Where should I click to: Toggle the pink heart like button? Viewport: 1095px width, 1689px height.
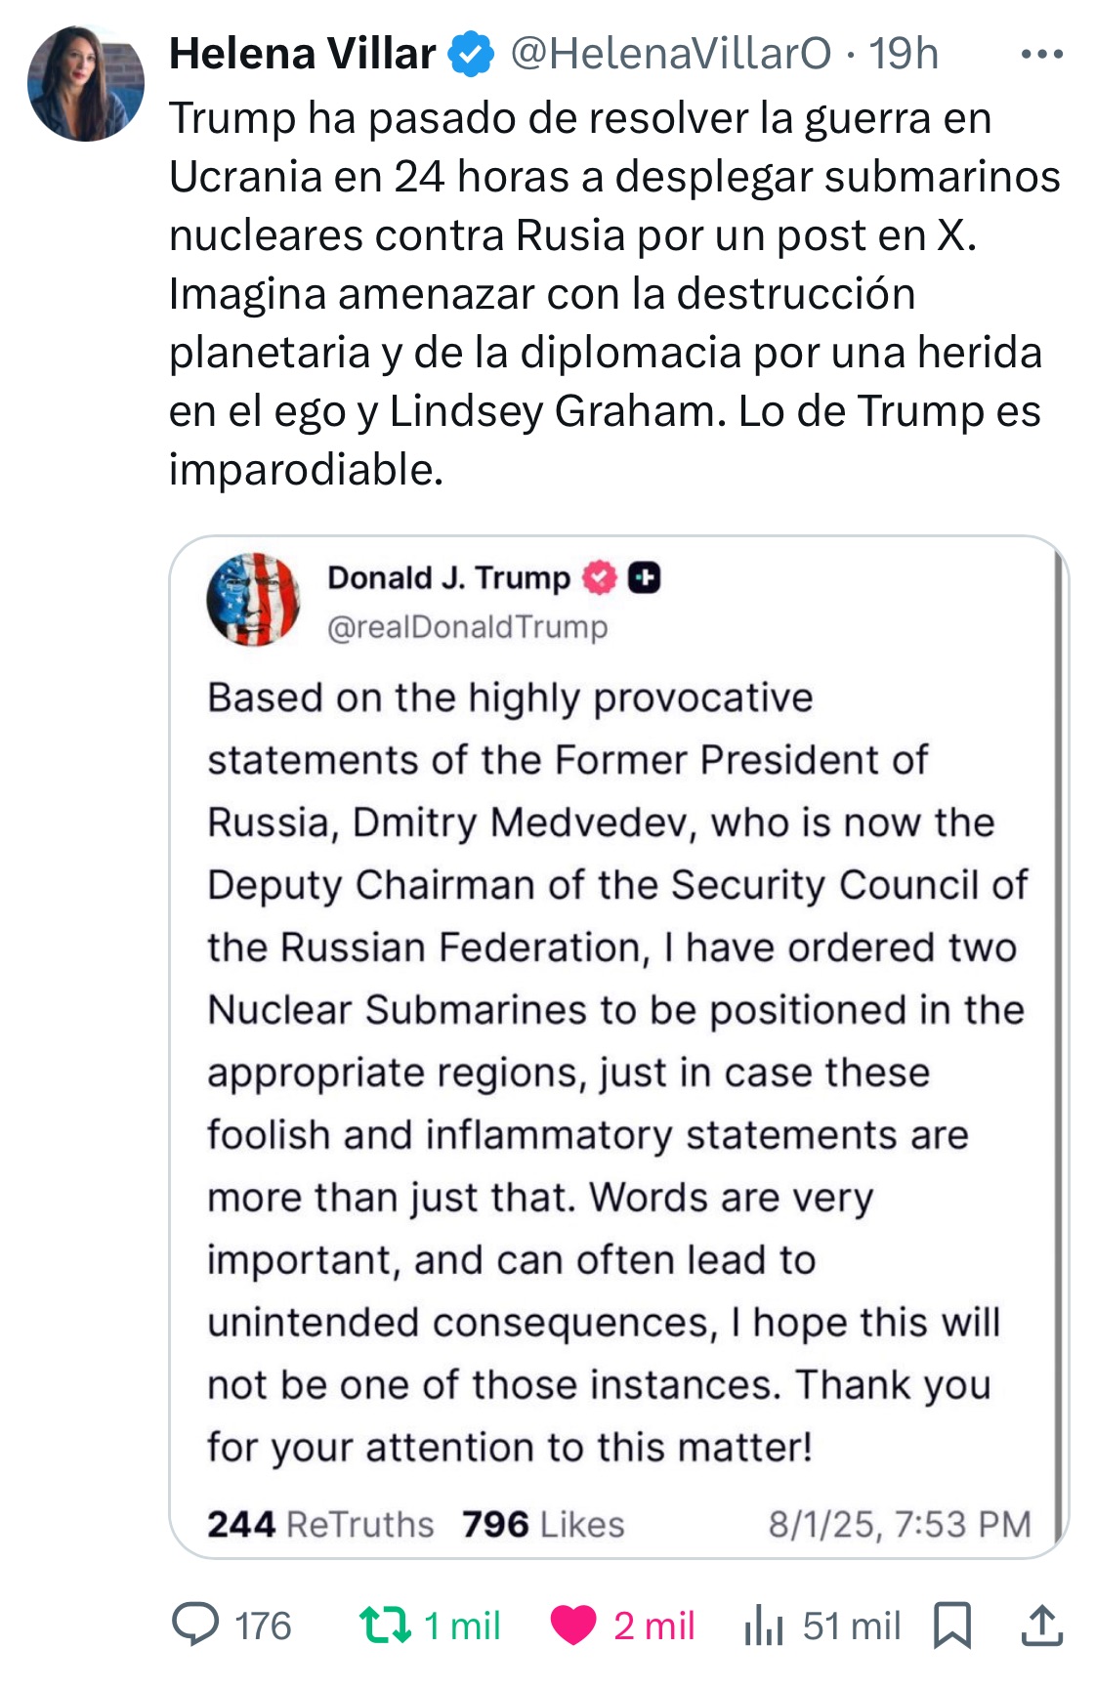point(573,1625)
